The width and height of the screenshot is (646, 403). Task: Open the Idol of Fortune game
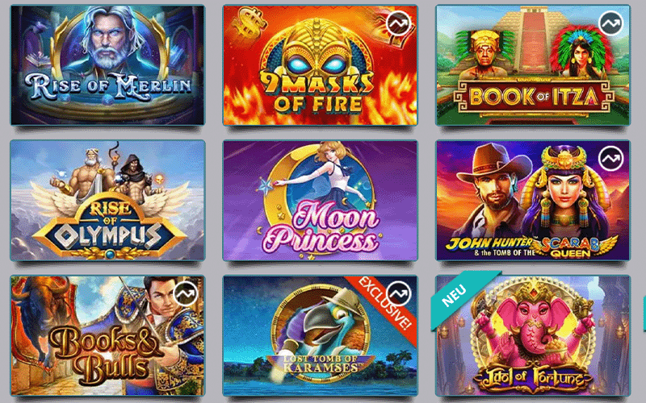pyautogui.click(x=533, y=335)
